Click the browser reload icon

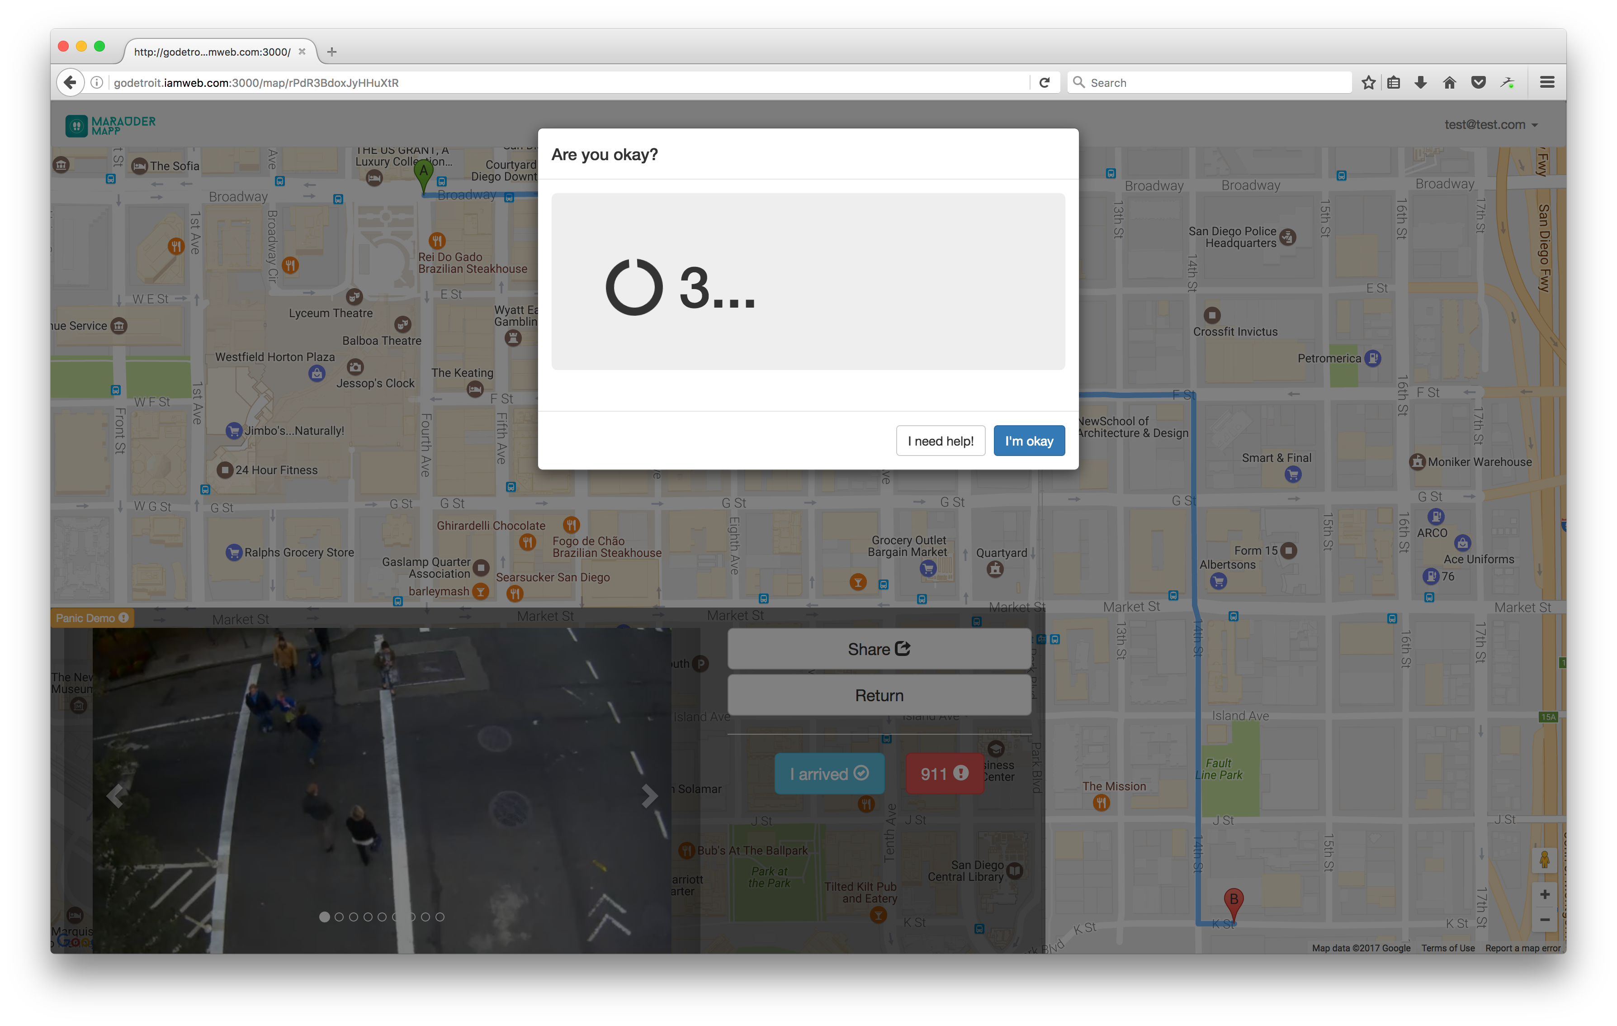1044,83
